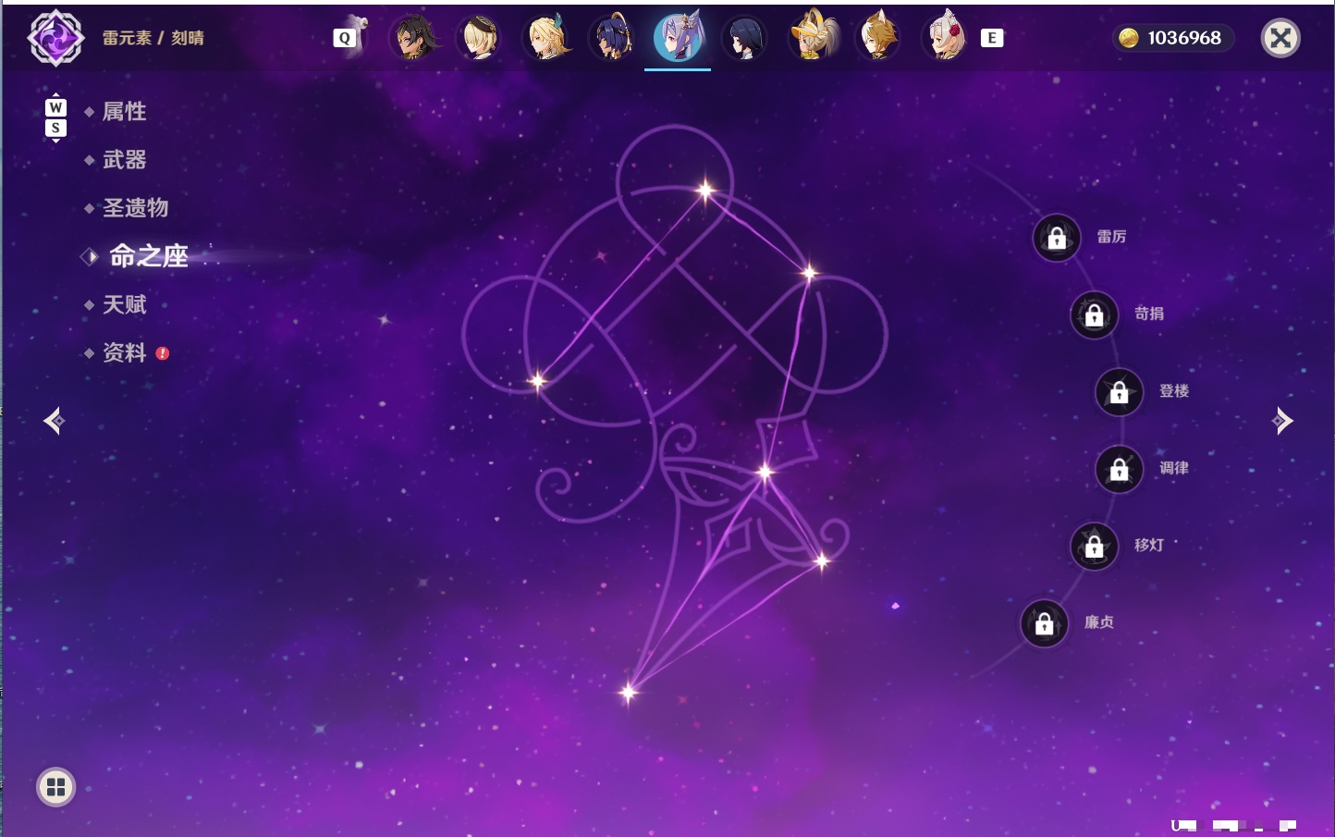
Task: Select the 移灯 constellation lock icon
Action: pos(1094,546)
